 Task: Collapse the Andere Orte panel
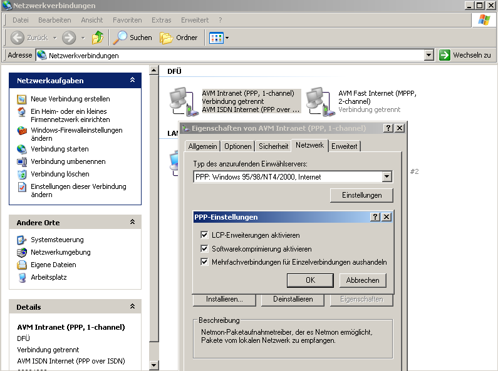coord(132,222)
